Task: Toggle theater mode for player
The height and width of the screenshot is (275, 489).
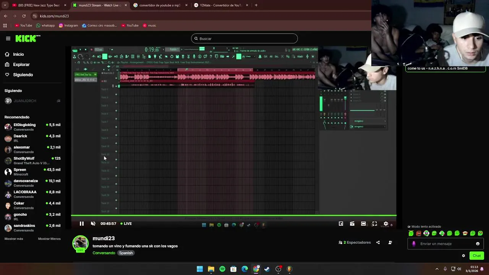Action: click(x=363, y=224)
